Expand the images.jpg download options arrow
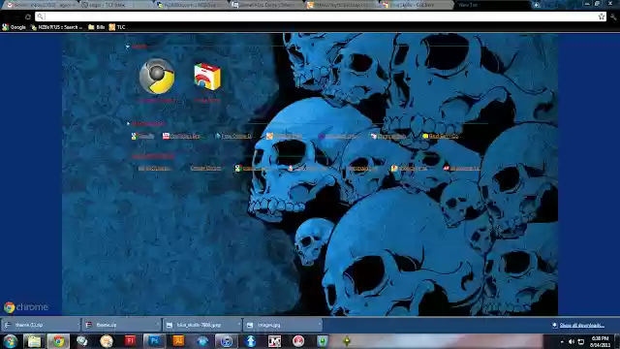 pos(320,325)
